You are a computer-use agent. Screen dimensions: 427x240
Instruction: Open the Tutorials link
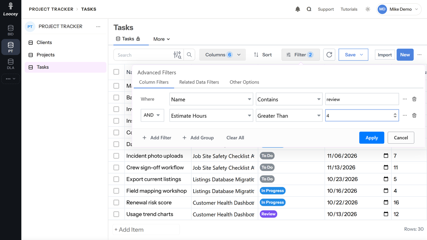point(349,9)
